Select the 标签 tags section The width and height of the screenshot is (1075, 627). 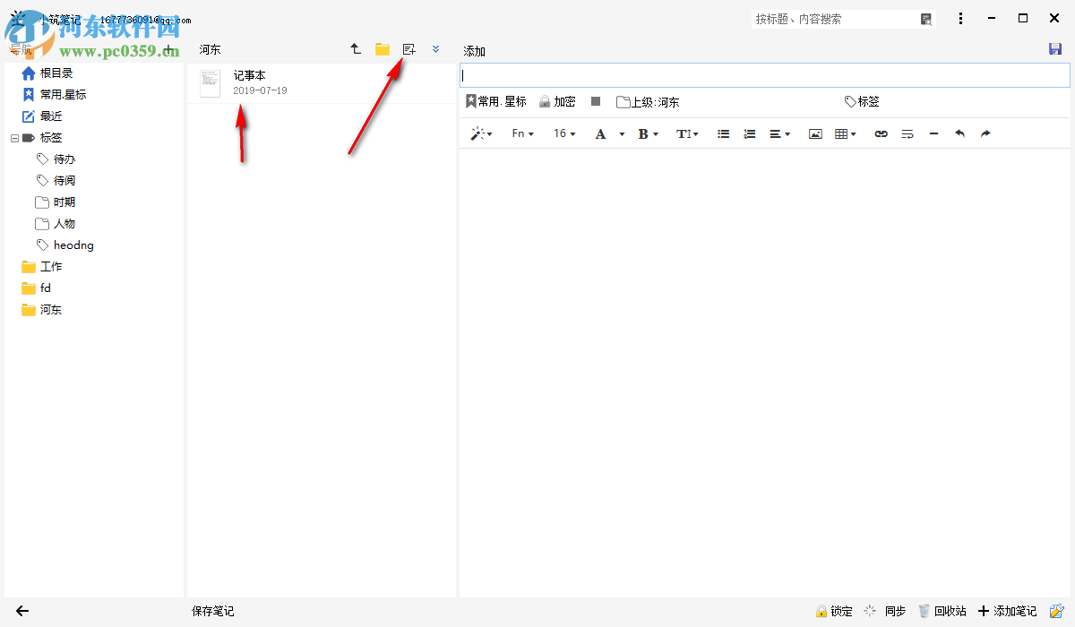pyautogui.click(x=51, y=137)
